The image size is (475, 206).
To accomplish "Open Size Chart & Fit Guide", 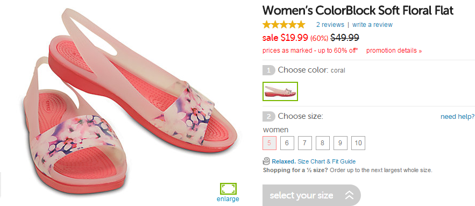I will pyautogui.click(x=327, y=161).
